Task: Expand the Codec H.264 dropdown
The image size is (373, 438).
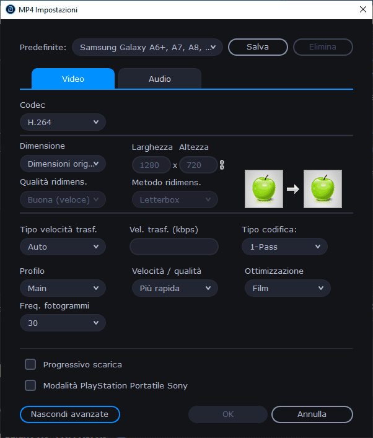Action: pyautogui.click(x=63, y=122)
